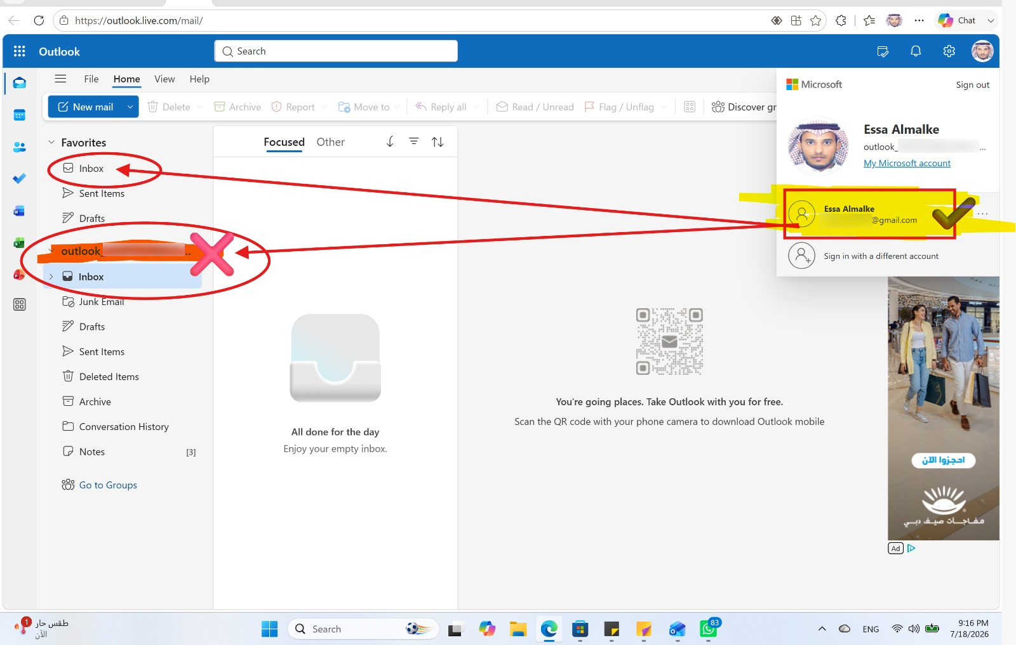1016x645 pixels.
Task: Refresh the browser page
Action: [x=39, y=20]
